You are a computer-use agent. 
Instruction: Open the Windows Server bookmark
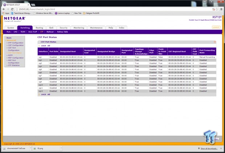click(43, 13)
